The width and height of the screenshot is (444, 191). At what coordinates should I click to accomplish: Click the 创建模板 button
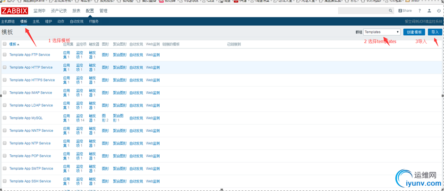tap(414, 32)
